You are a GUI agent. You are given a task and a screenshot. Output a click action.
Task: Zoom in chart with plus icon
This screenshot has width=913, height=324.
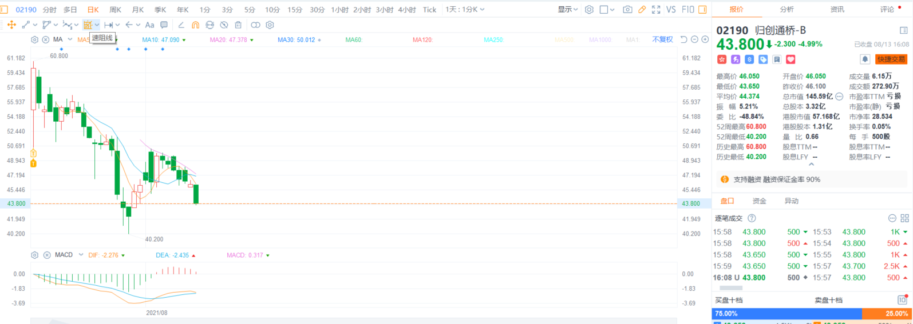click(x=705, y=39)
